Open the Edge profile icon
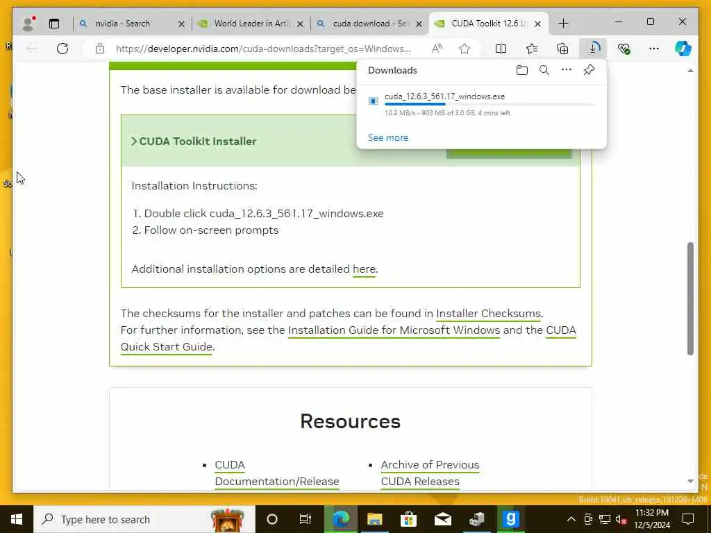 coord(28,24)
